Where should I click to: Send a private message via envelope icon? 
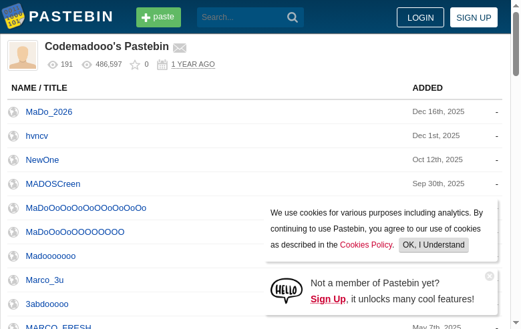pos(180,48)
